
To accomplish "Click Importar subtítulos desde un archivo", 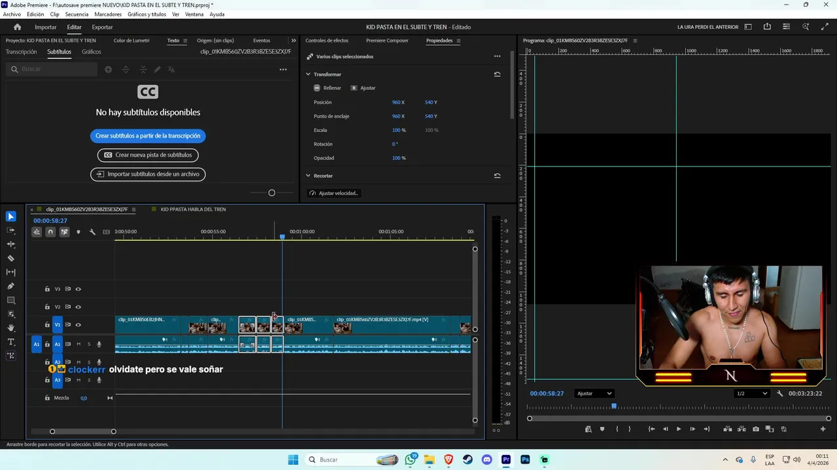I will click(148, 174).
